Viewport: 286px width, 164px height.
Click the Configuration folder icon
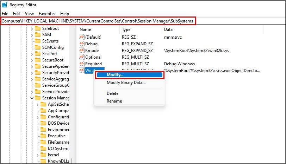click(x=43, y=117)
